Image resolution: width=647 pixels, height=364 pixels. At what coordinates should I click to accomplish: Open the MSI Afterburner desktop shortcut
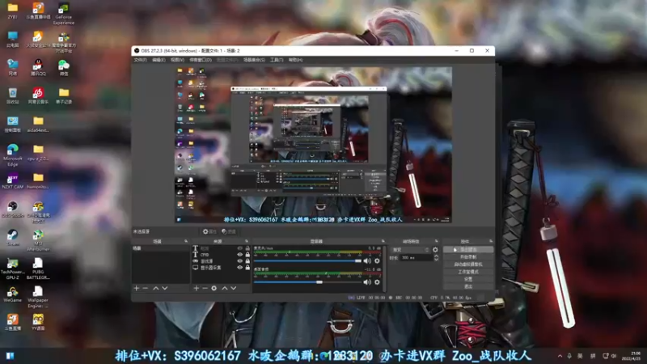click(38, 240)
